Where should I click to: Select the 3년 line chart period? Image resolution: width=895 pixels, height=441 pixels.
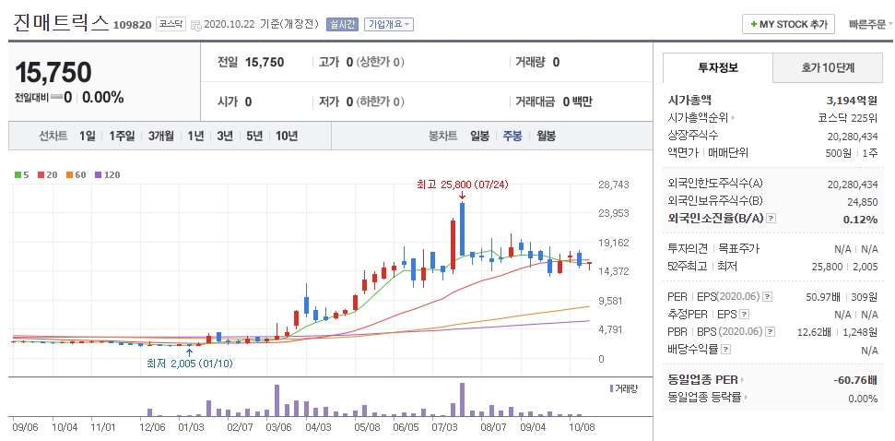[x=224, y=136]
